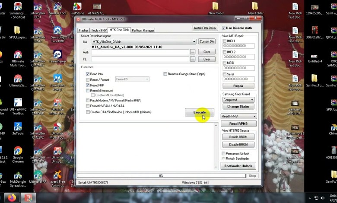Switch to the Partition Manager tab
Viewport: 337px width, 203px height.
tap(143, 30)
